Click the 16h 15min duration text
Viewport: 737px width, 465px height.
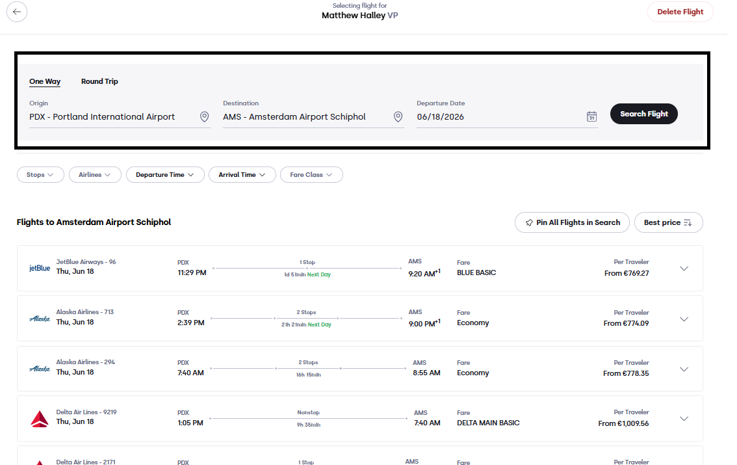click(x=308, y=375)
